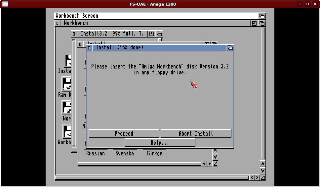Viewport: 320px width, 187px height.
Task: Select the disk icon labeled "Workb"
Action: tap(67, 131)
